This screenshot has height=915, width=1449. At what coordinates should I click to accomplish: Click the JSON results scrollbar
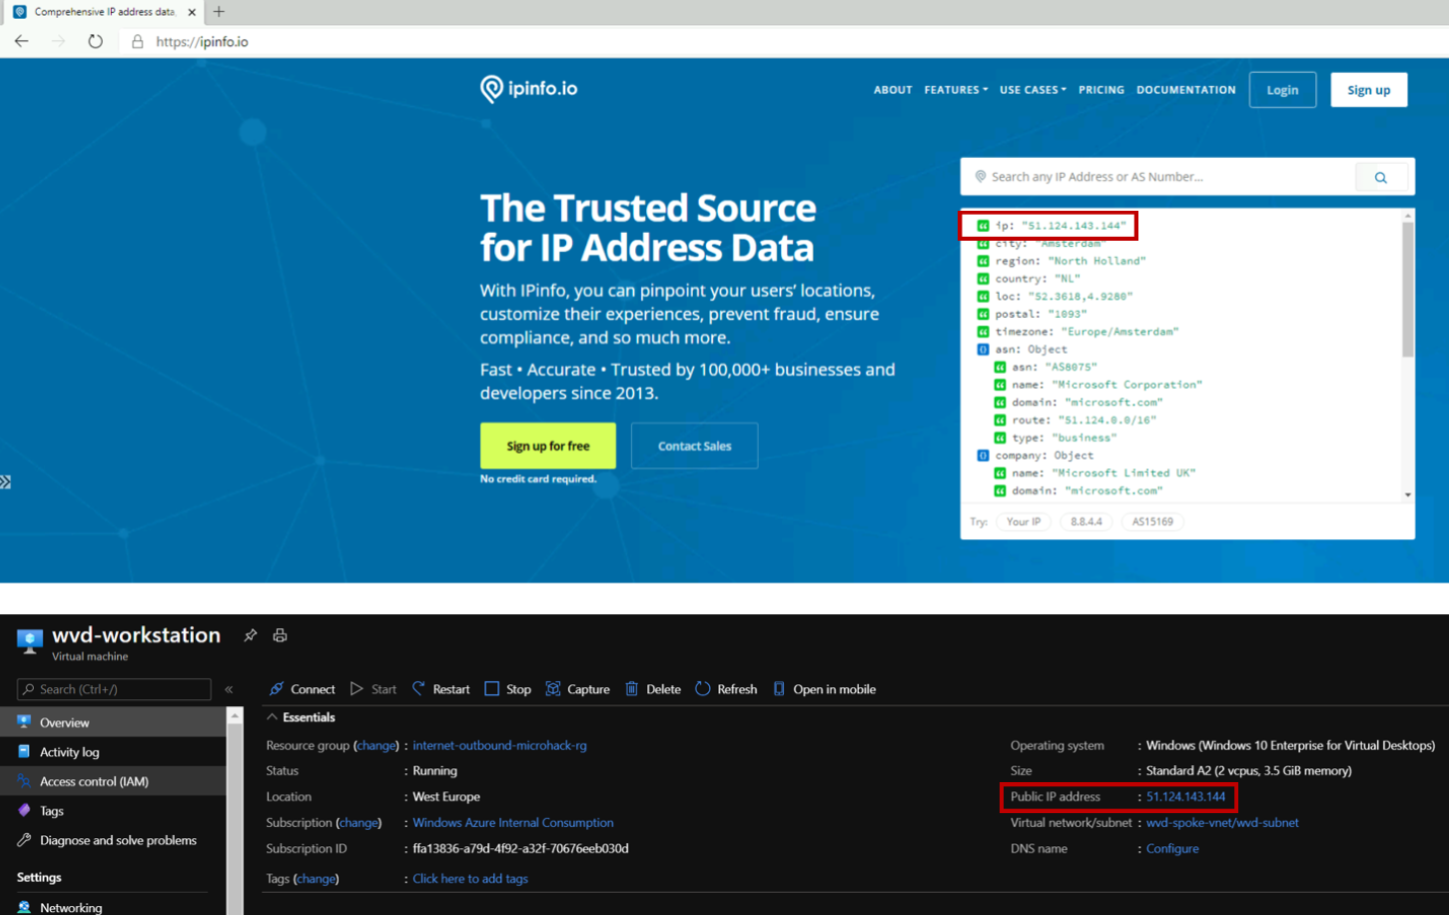point(1408,290)
